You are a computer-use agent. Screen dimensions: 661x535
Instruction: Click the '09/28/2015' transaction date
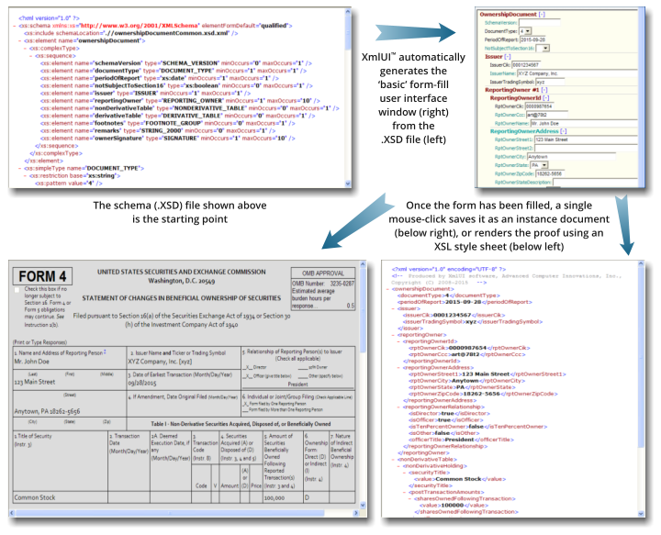(x=142, y=384)
